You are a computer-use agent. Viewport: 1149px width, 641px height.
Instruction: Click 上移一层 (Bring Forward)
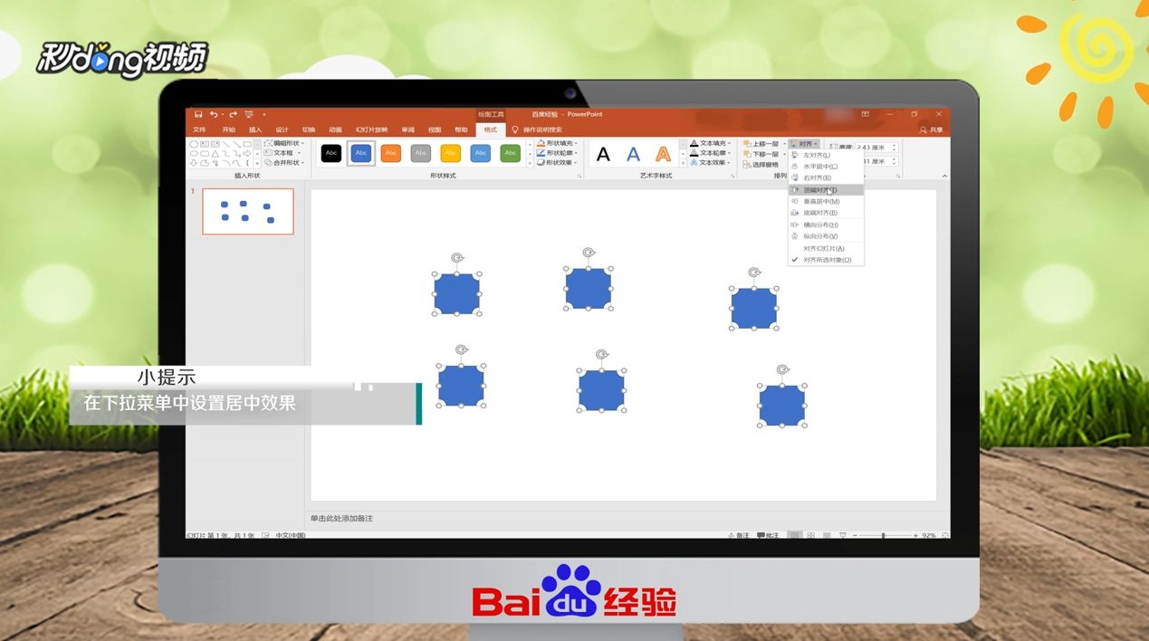(762, 144)
